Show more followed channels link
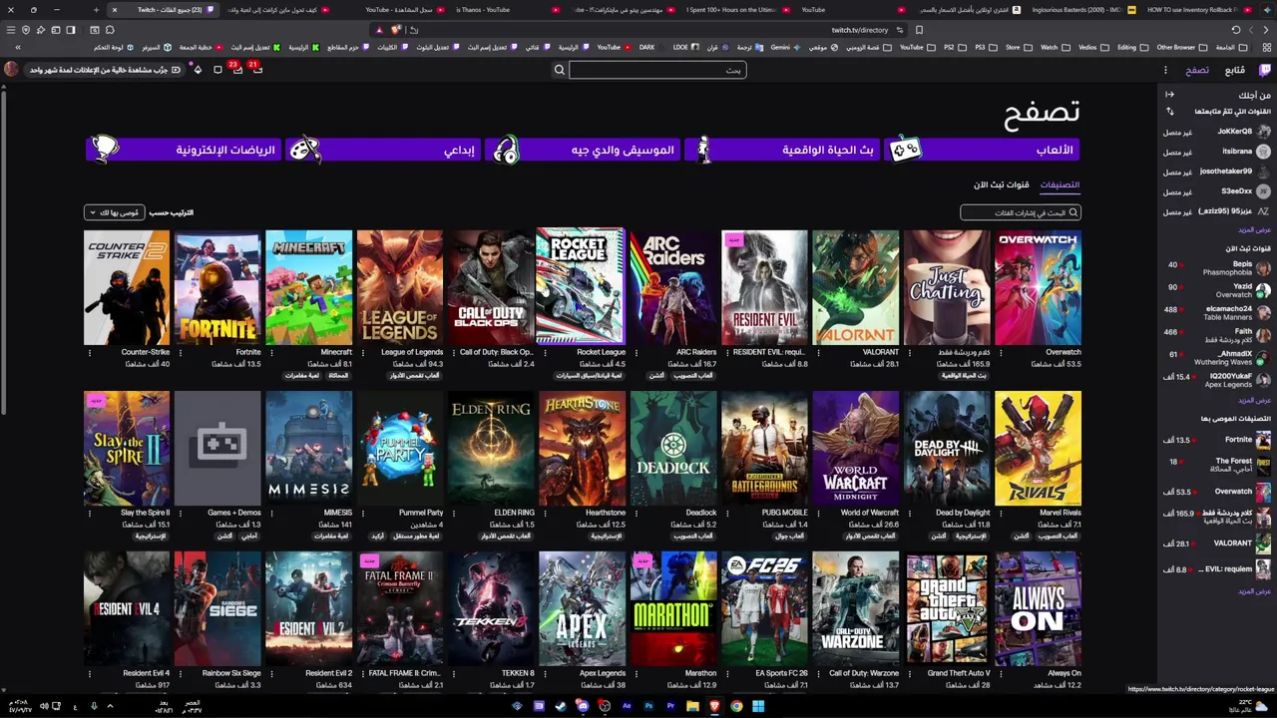The image size is (1277, 718). point(1254,230)
